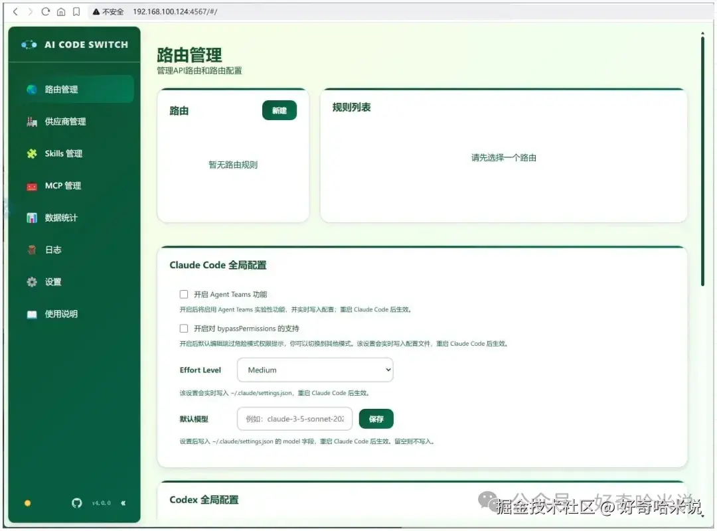This screenshot has height=531, width=717.
Task: Click the 管理API路由和路由配置 subtitle
Action: pos(199,70)
